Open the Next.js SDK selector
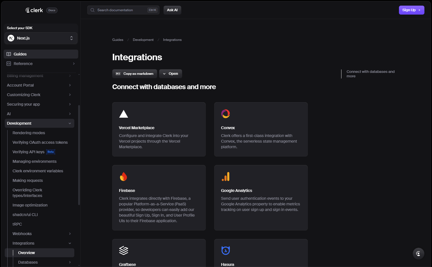The image size is (432, 267). pos(41,38)
